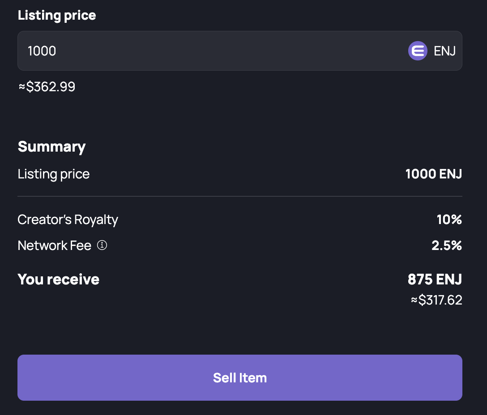The height and width of the screenshot is (415, 487).
Task: Open the Network Fee info icon
Action: pos(102,245)
